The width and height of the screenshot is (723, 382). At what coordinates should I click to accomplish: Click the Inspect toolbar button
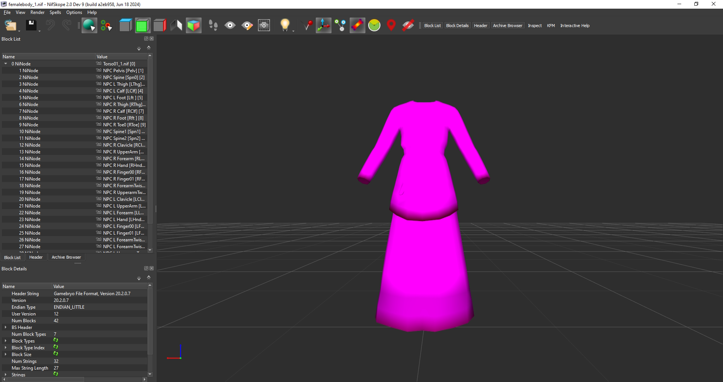pos(535,26)
